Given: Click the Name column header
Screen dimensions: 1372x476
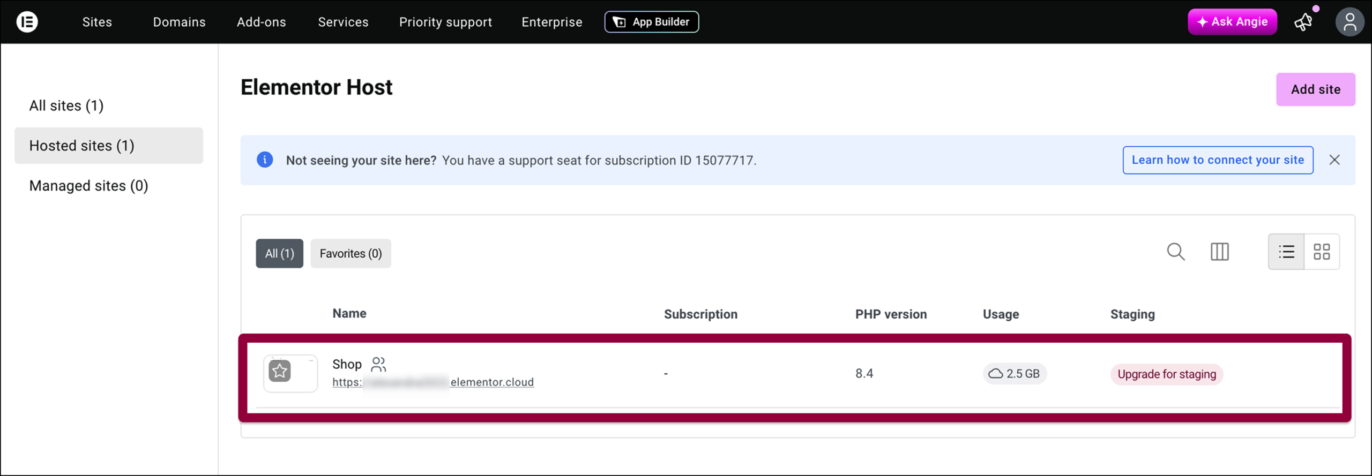Looking at the screenshot, I should pyautogui.click(x=349, y=314).
